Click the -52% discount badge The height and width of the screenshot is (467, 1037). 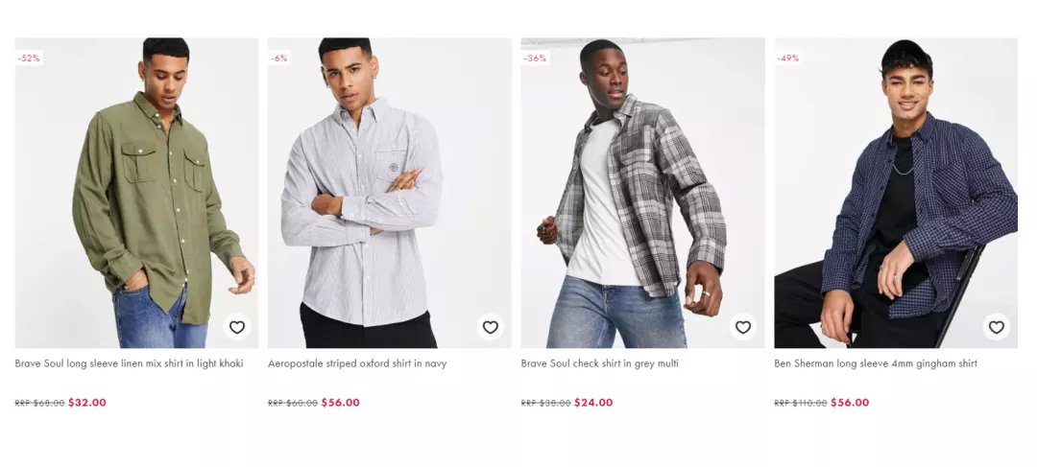coord(29,58)
